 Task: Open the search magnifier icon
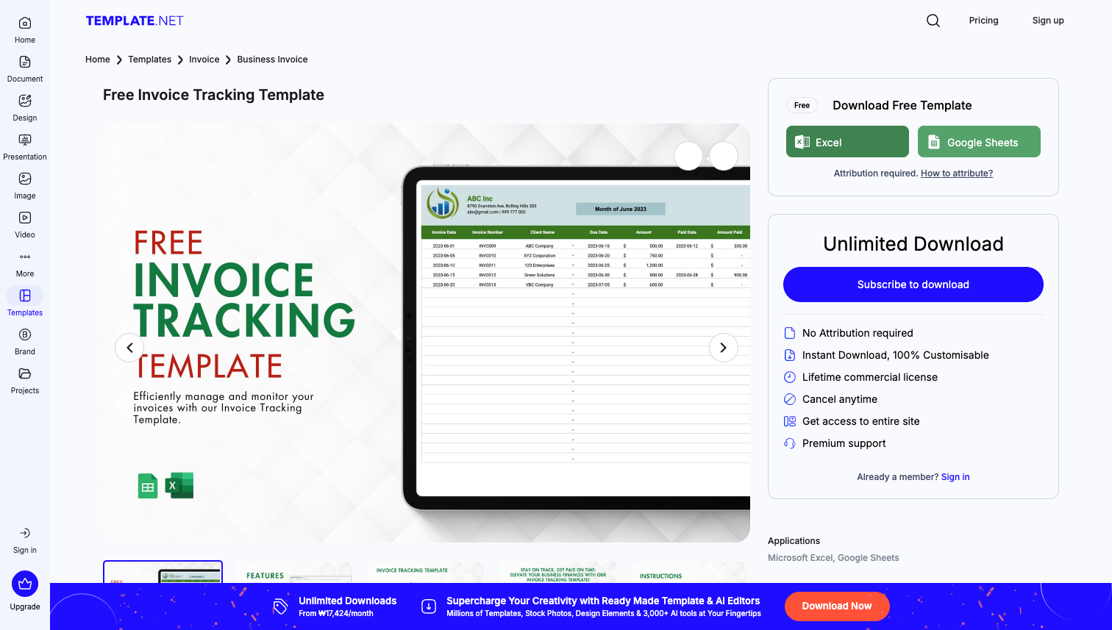coord(933,21)
